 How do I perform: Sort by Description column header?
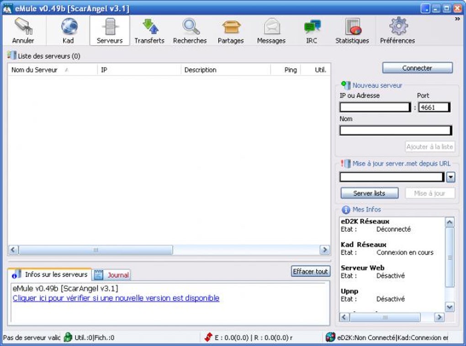click(x=226, y=70)
